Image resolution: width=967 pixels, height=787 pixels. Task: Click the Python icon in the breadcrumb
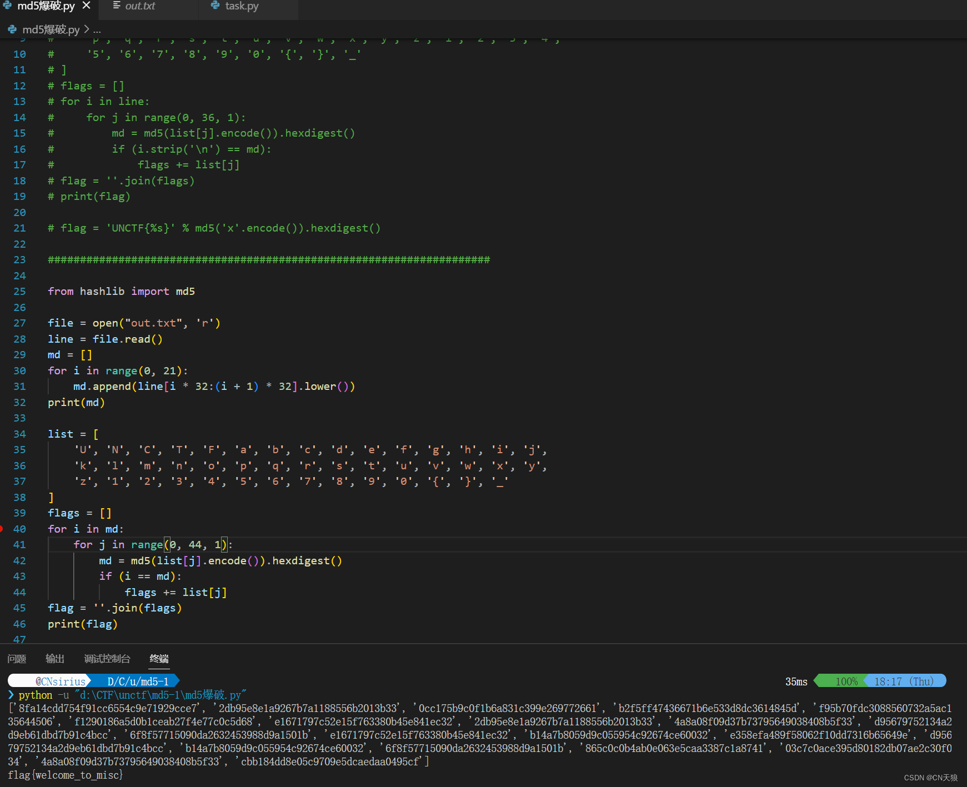click(x=12, y=29)
